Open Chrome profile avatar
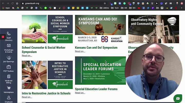 (x=177, y=3)
